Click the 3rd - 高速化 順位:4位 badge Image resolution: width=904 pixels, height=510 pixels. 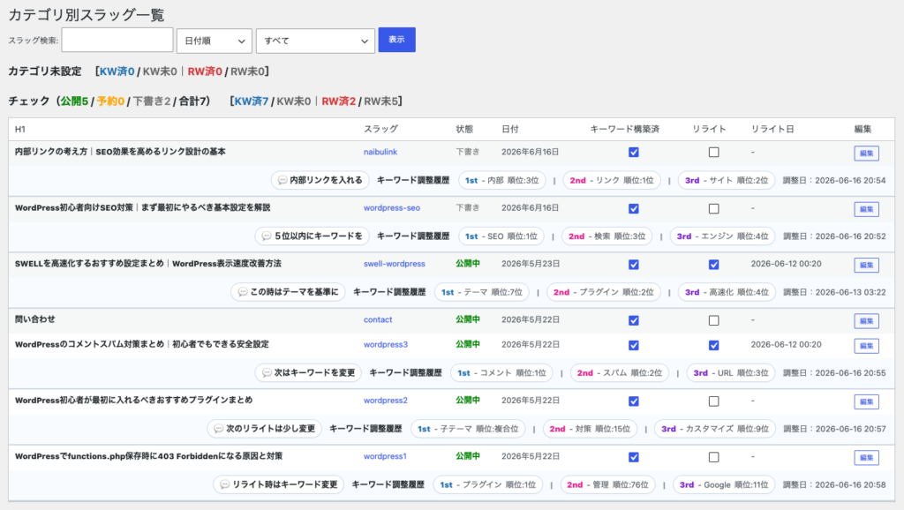coord(727,292)
